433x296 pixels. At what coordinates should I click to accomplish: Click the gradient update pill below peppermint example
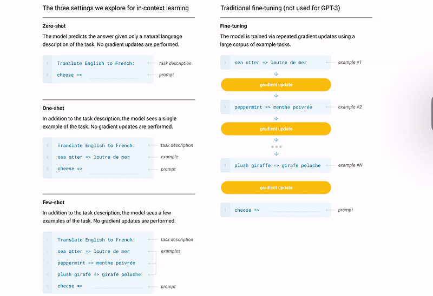coord(276,129)
